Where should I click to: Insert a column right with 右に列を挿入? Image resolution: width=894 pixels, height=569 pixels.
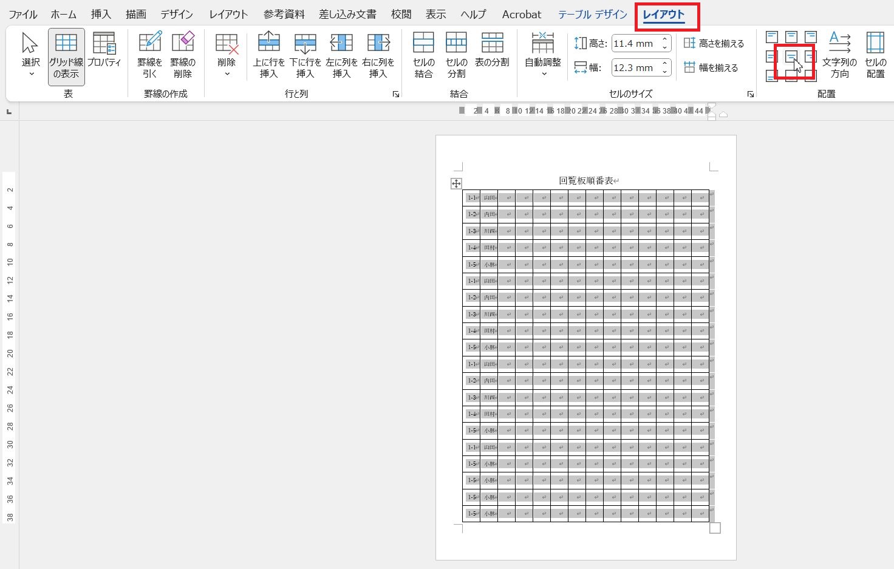[378, 55]
